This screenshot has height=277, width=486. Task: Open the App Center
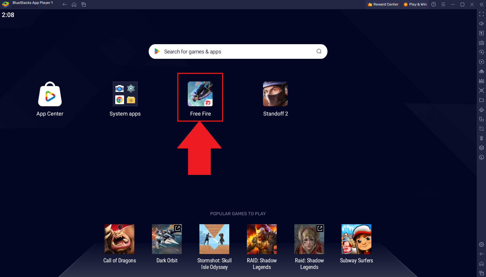point(50,94)
